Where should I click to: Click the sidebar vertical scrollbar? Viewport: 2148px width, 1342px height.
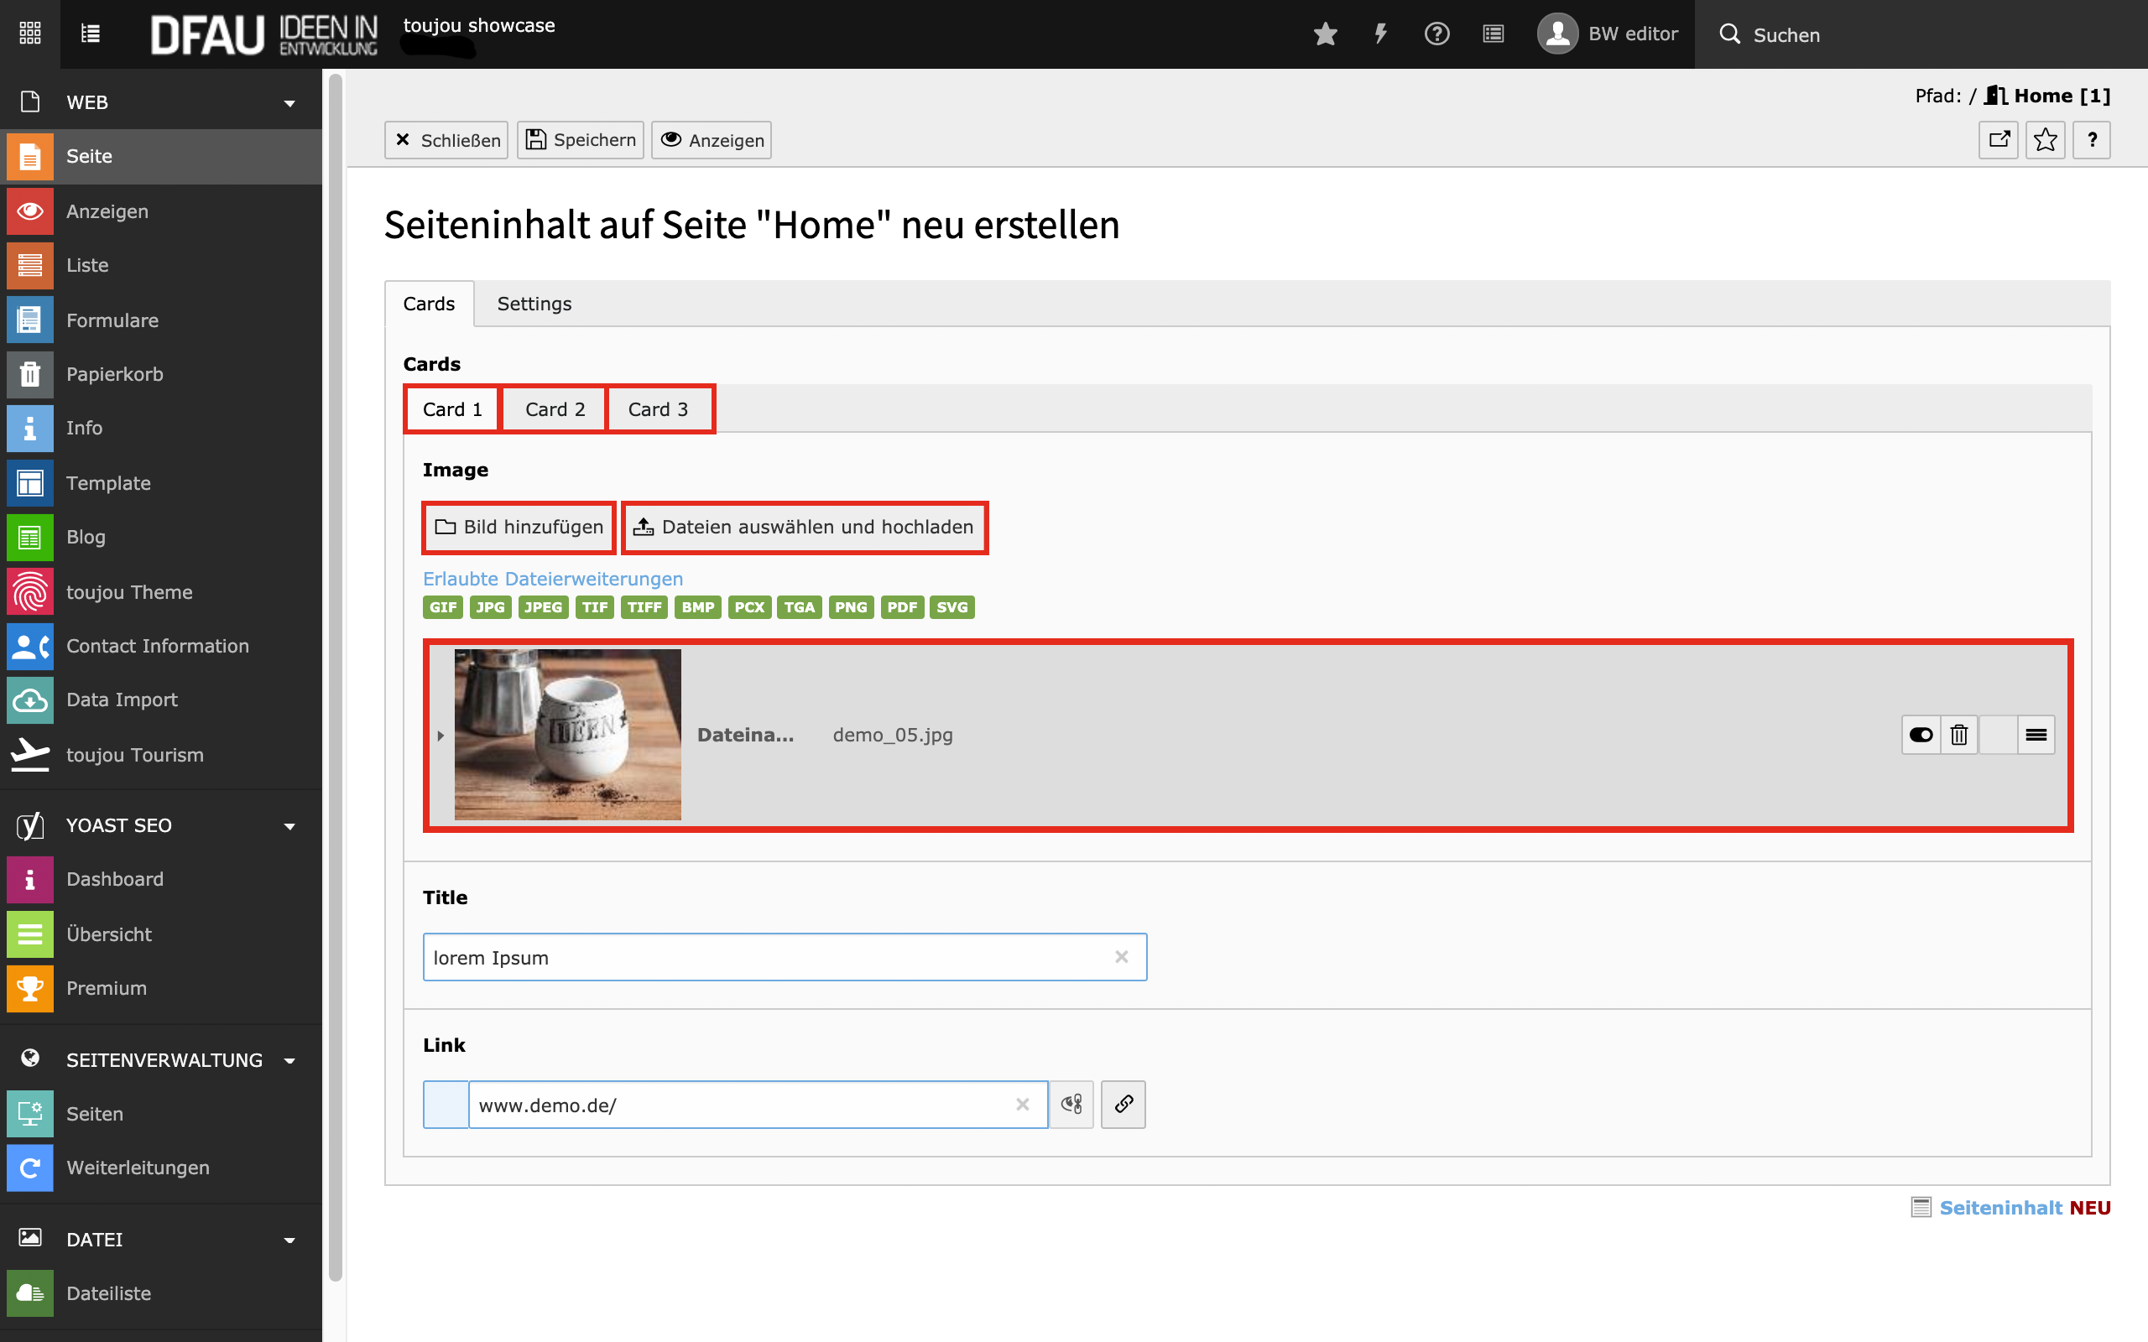[x=336, y=674]
